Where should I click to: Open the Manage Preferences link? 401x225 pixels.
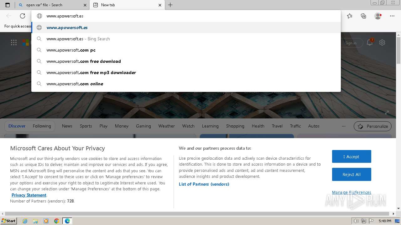(352, 192)
